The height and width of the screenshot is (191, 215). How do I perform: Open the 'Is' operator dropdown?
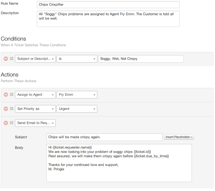77,59
